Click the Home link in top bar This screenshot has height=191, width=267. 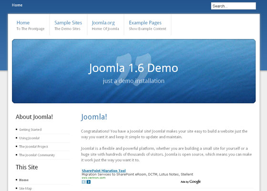[17, 5]
